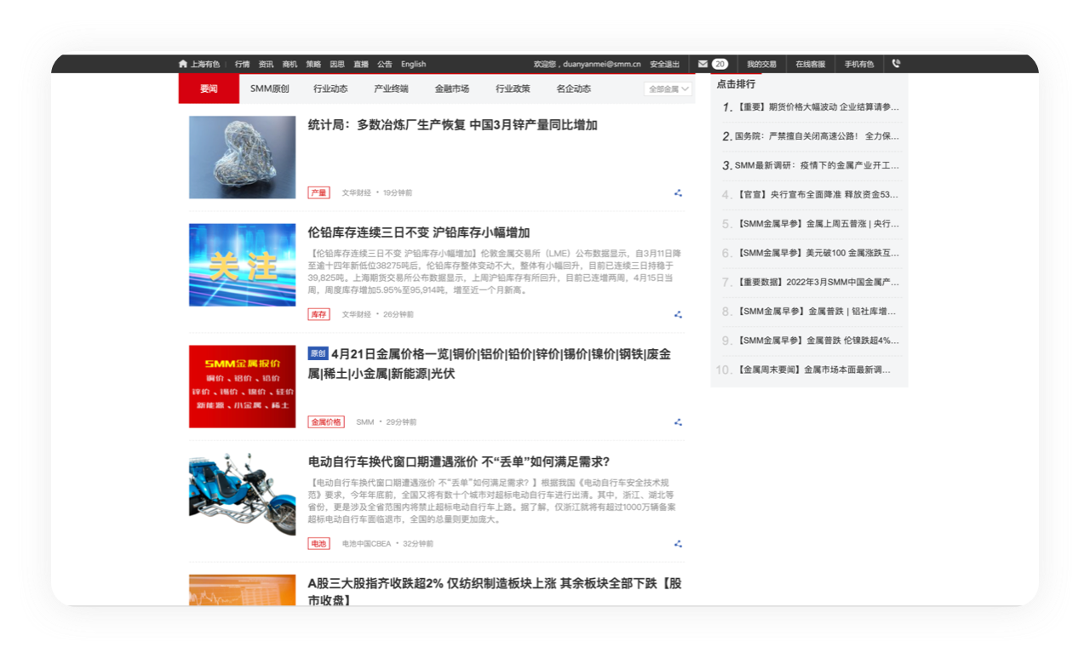Select the 金融市场 tab
The height and width of the screenshot is (659, 1090).
(451, 89)
